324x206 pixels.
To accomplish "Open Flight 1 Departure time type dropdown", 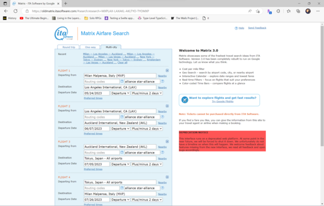I will (x=120, y=93).
